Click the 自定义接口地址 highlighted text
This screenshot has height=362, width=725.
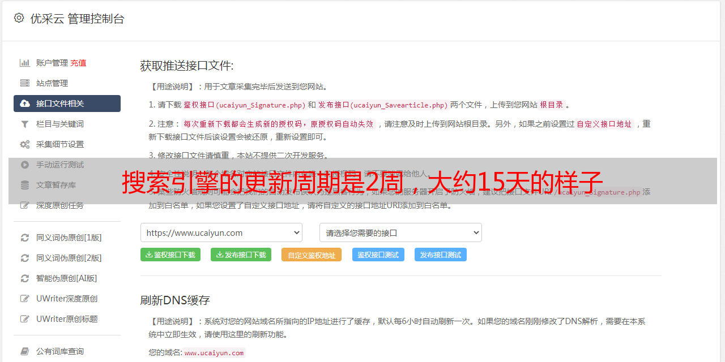(x=604, y=124)
